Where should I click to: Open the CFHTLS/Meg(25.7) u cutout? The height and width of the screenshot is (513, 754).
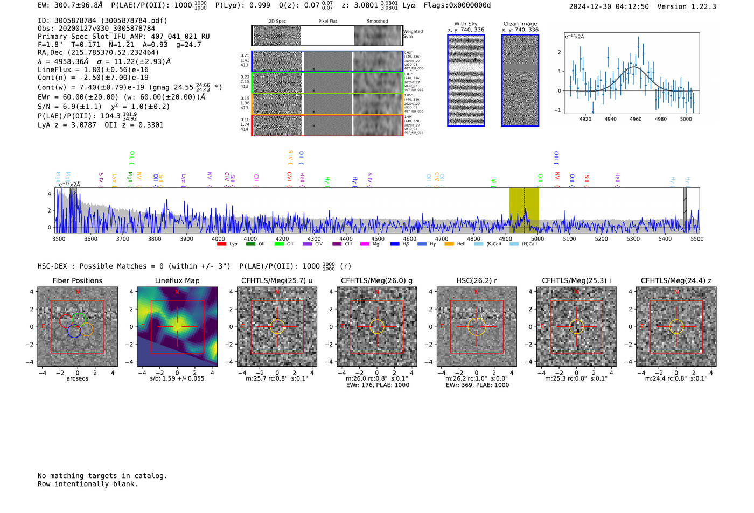coord(277,327)
